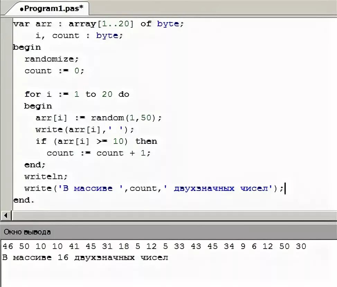Click the final 'end.' line
The height and width of the screenshot is (287, 337).
[24, 200]
